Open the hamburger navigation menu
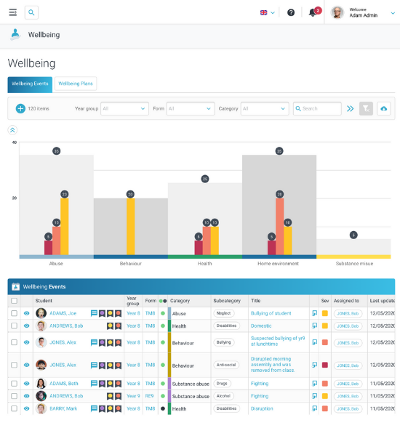400x436 pixels. tap(13, 12)
